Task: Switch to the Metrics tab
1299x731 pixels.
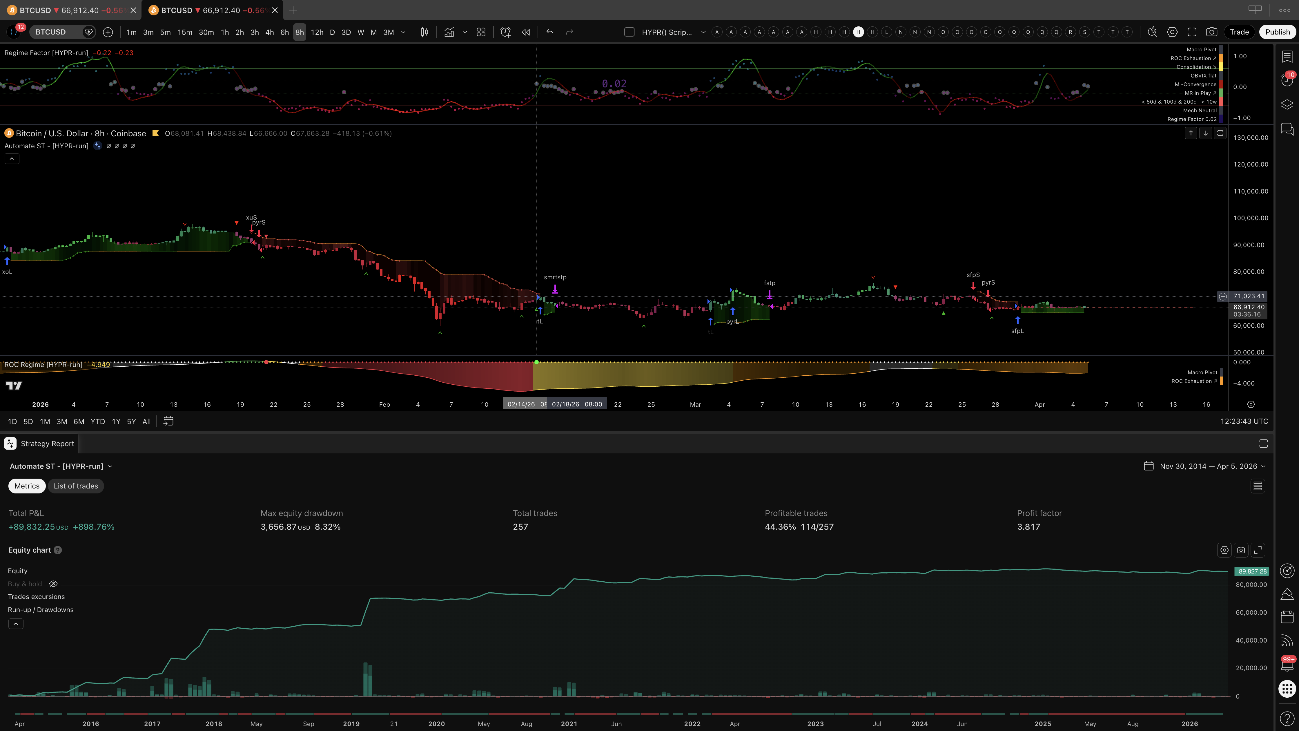Action: click(x=27, y=486)
